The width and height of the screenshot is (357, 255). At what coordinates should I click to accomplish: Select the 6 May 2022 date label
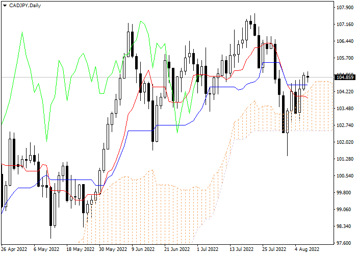[x=46, y=249]
